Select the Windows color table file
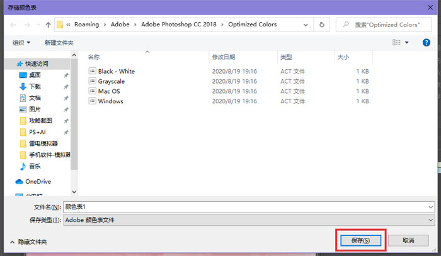This screenshot has width=441, height=256. (110, 101)
